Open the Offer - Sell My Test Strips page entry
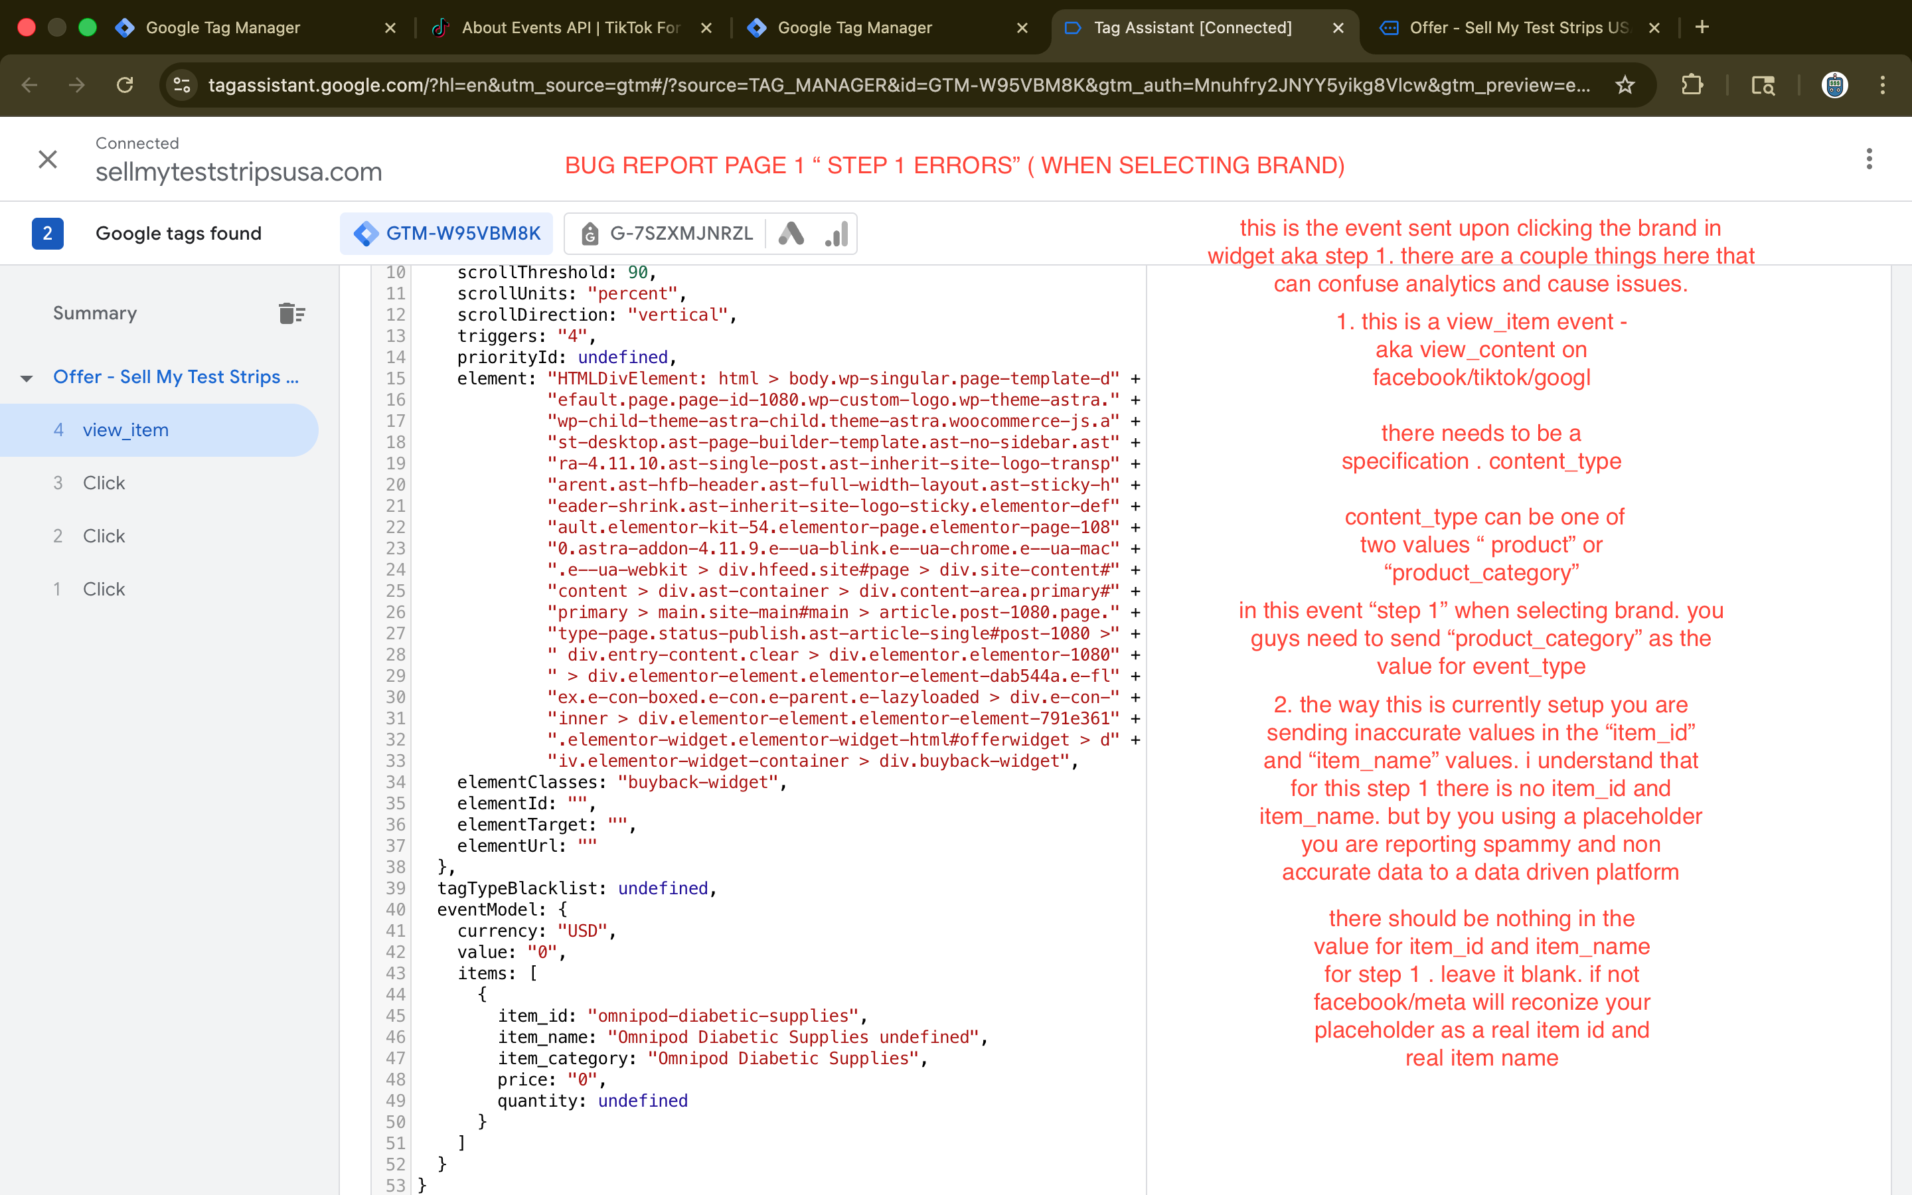 coord(175,377)
